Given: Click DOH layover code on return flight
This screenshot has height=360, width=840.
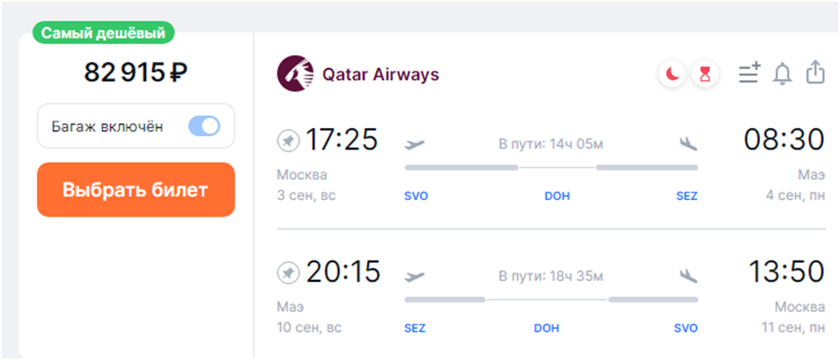Looking at the screenshot, I should (546, 328).
